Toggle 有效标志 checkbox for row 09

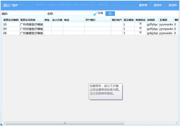[x=140, y=28]
